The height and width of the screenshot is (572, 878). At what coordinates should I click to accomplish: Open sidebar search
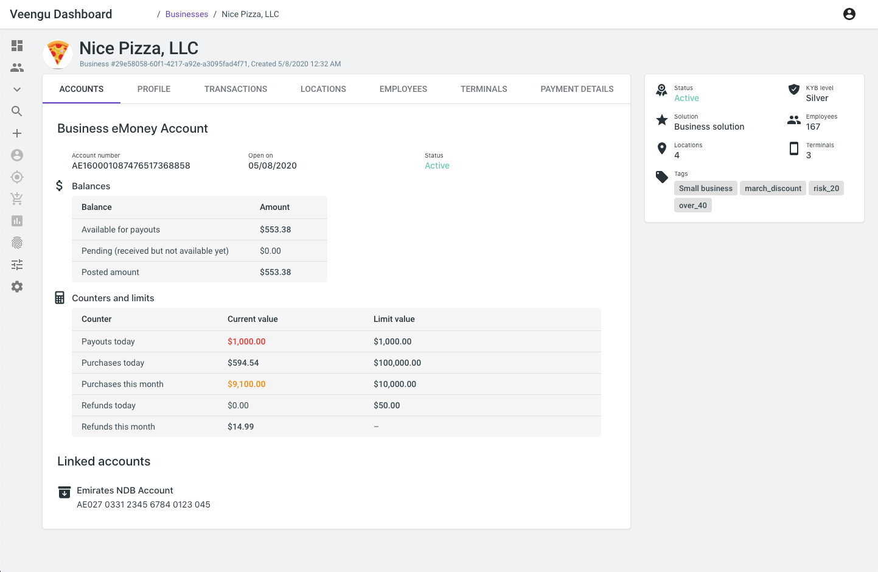[x=16, y=111]
